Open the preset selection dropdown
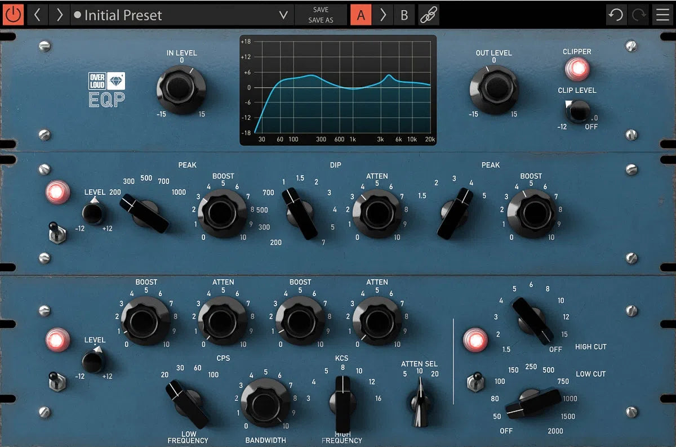 [283, 15]
